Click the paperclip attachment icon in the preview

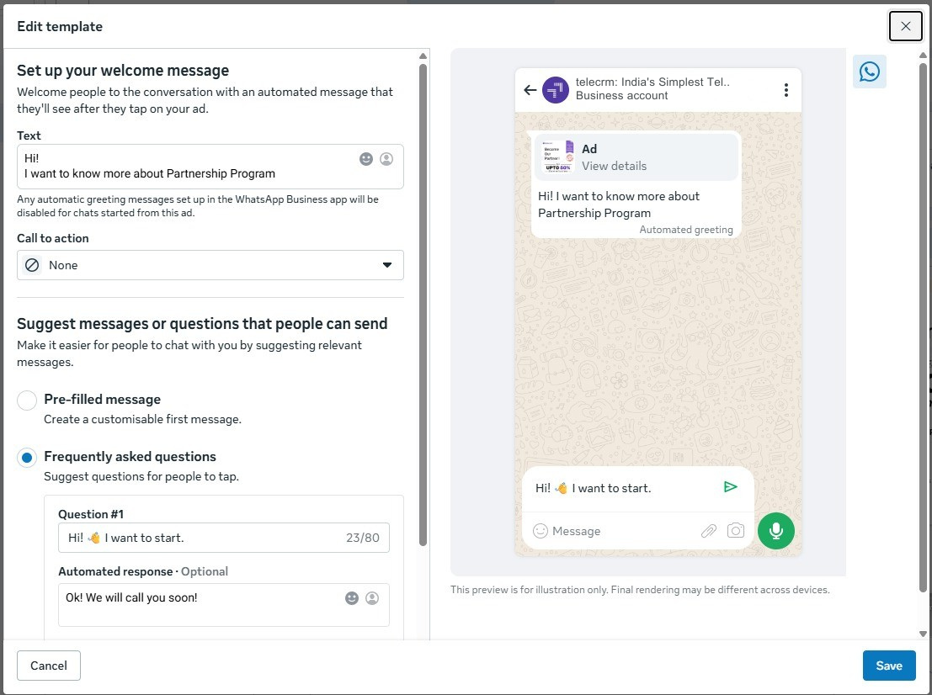click(x=709, y=530)
